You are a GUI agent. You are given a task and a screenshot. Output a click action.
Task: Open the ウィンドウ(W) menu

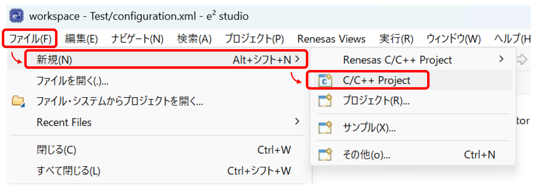pos(454,39)
